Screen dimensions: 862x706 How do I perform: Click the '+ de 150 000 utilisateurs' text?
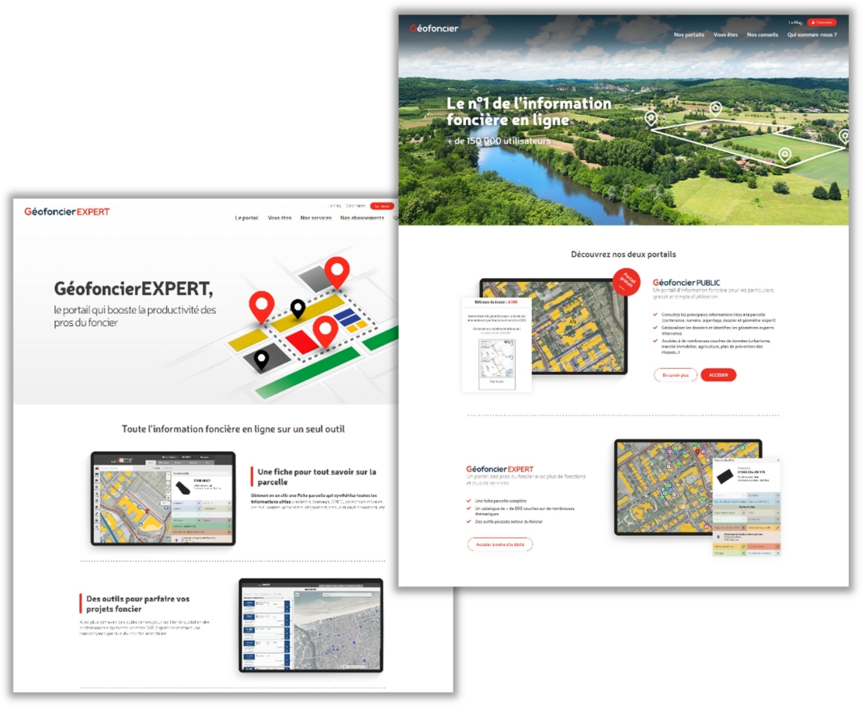[498, 141]
